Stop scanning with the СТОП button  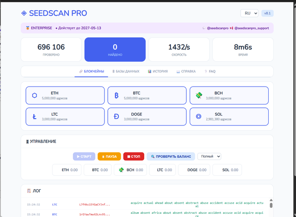(134, 156)
